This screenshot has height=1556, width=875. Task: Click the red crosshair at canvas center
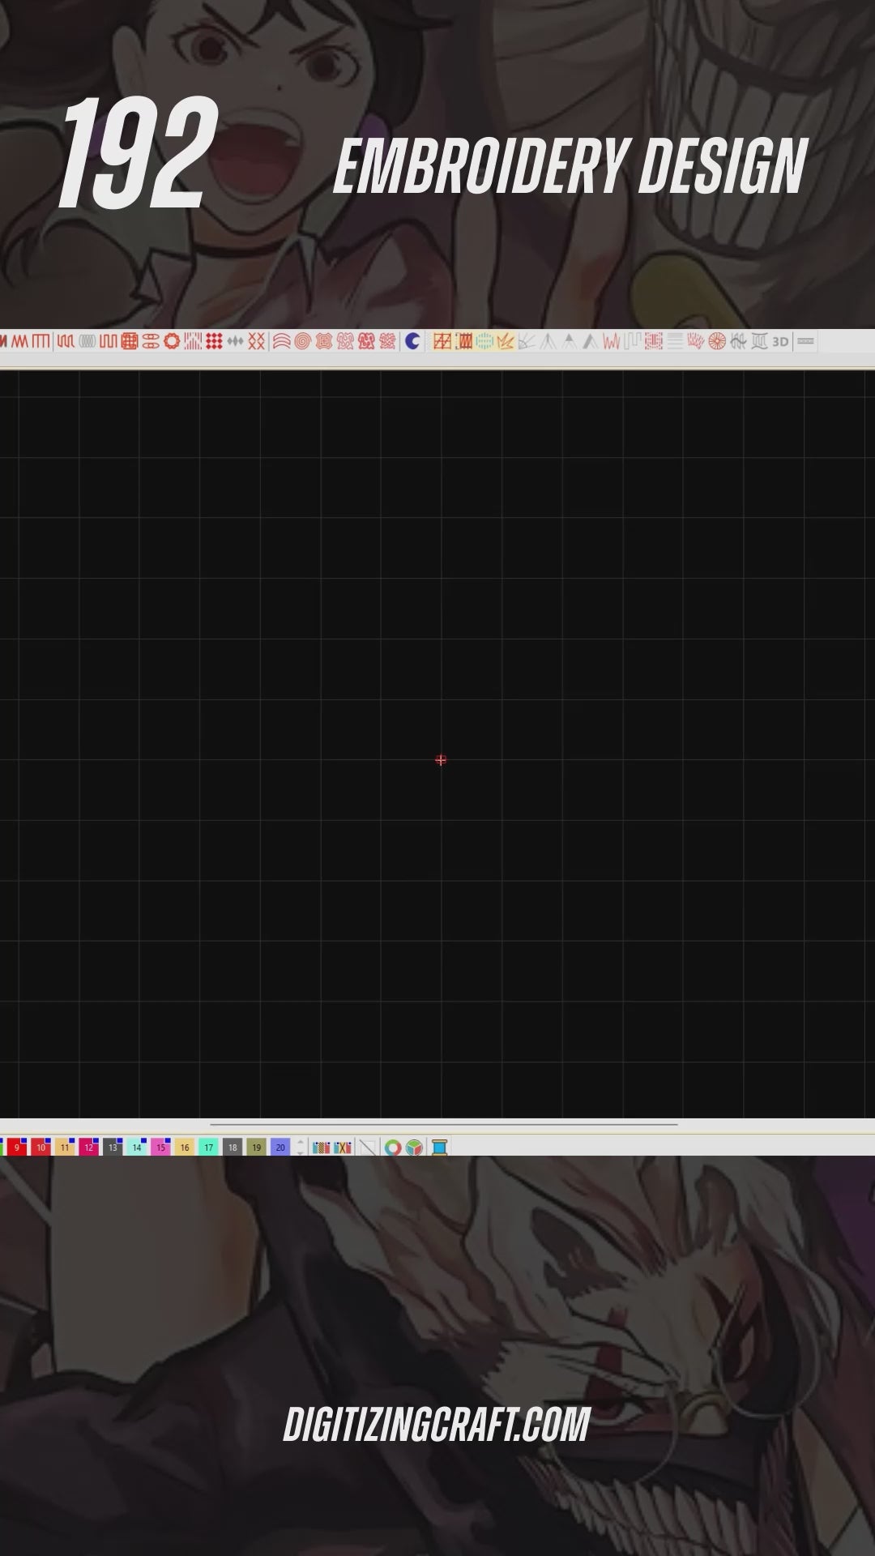[441, 760]
